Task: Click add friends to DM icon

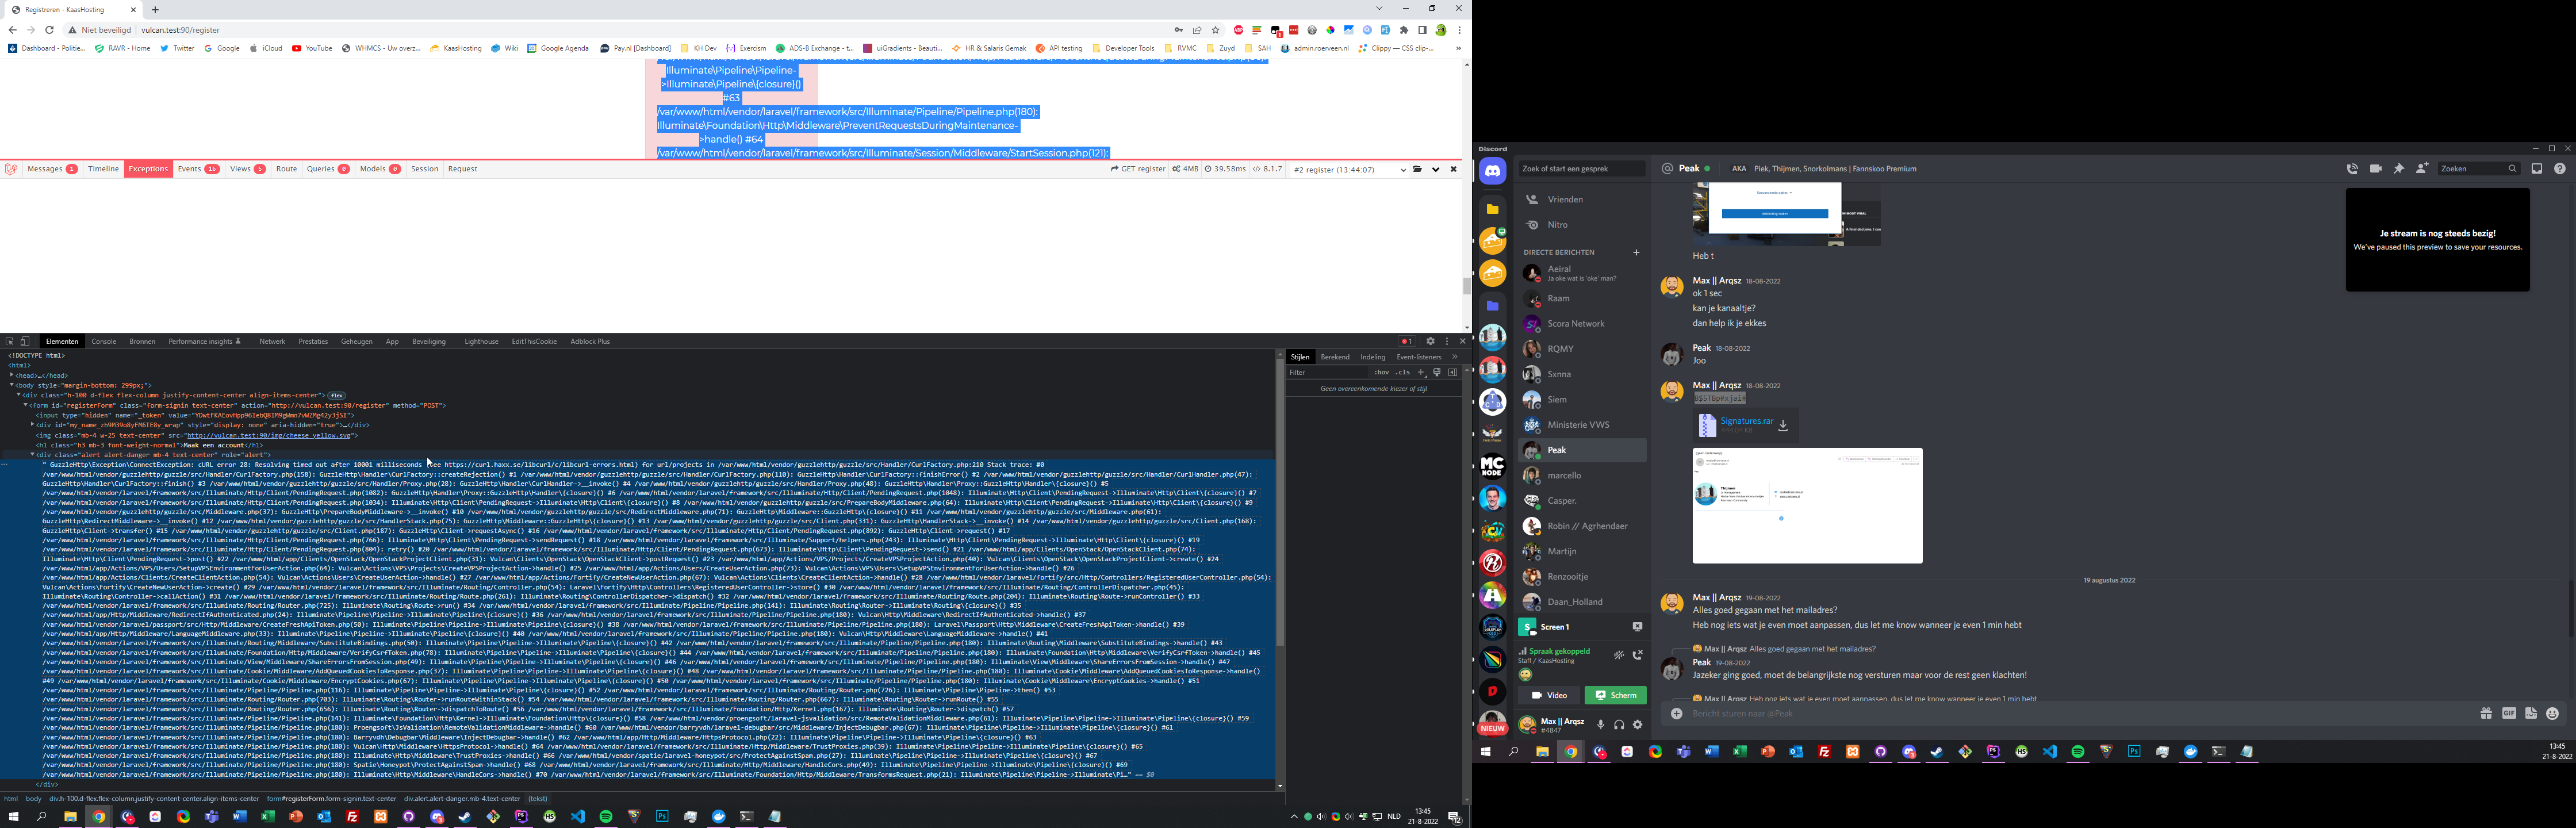Action: point(2421,169)
